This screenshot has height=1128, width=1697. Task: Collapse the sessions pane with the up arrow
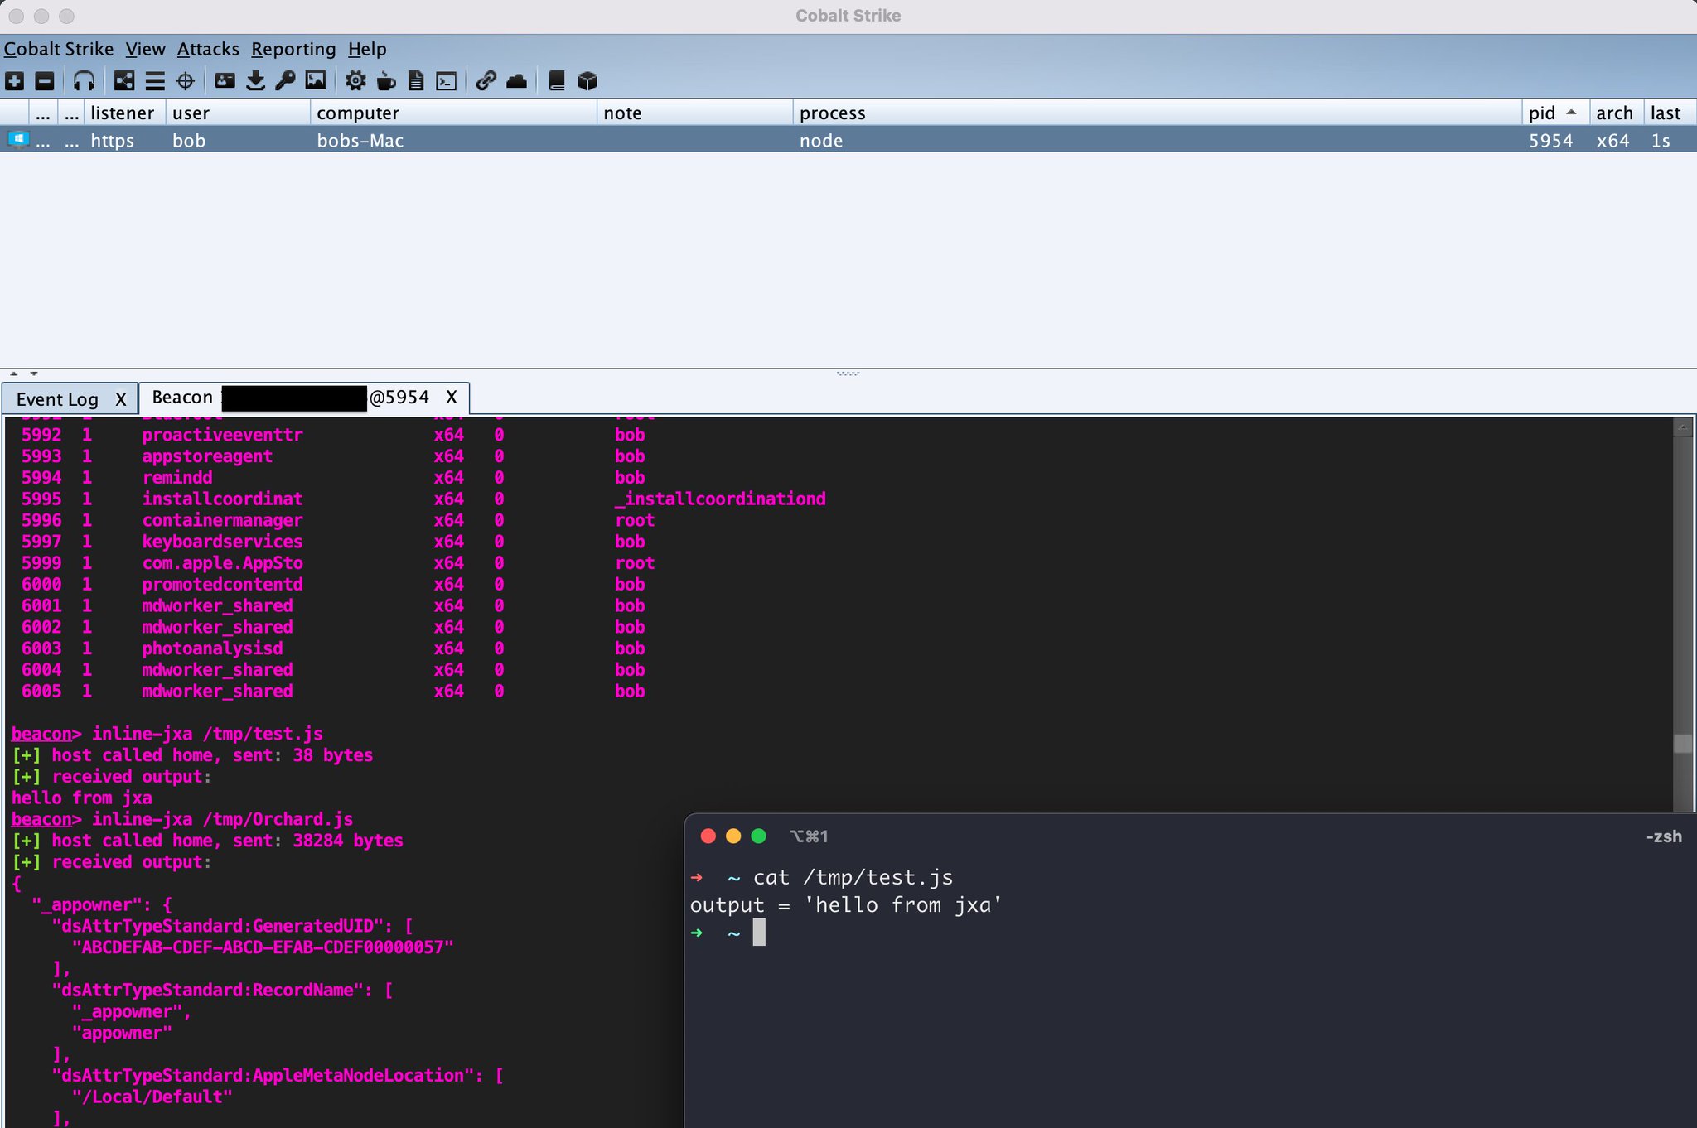click(x=14, y=373)
